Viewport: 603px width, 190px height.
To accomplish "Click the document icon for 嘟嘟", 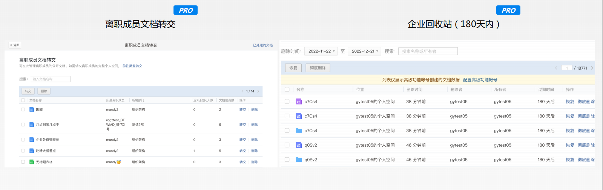I will tap(32, 109).
